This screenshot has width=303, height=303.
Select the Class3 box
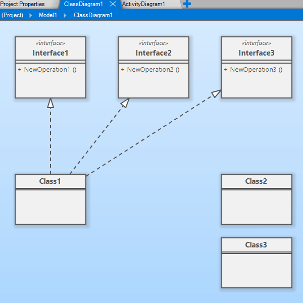pos(257,263)
